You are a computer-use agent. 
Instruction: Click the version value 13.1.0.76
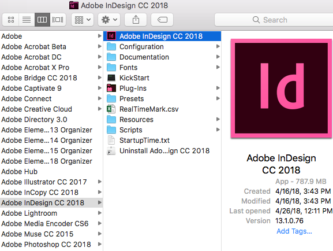pyautogui.click(x=289, y=220)
